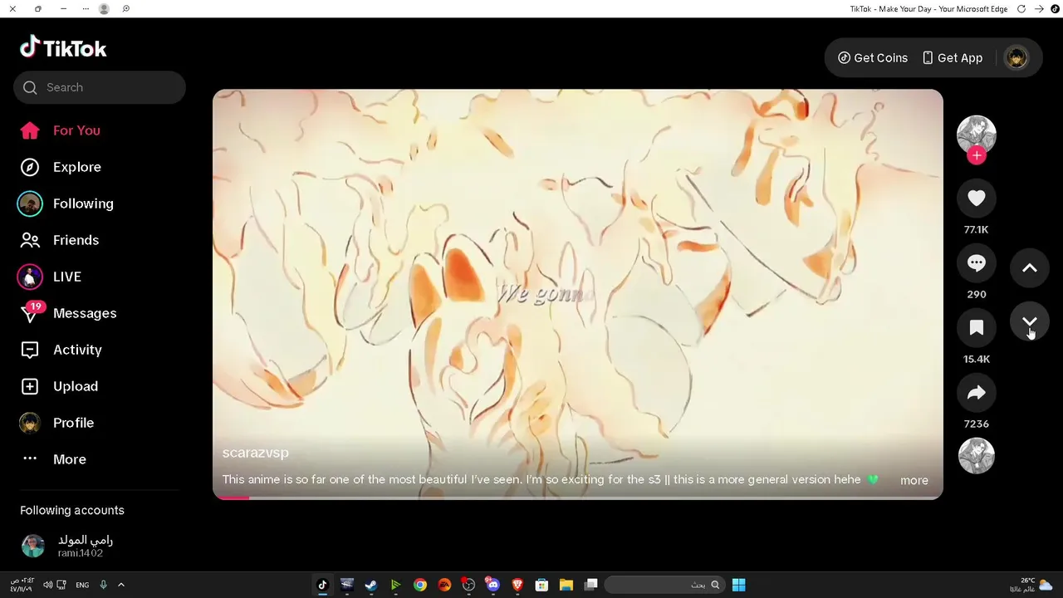Go to the next video with down chevron

click(x=1030, y=321)
